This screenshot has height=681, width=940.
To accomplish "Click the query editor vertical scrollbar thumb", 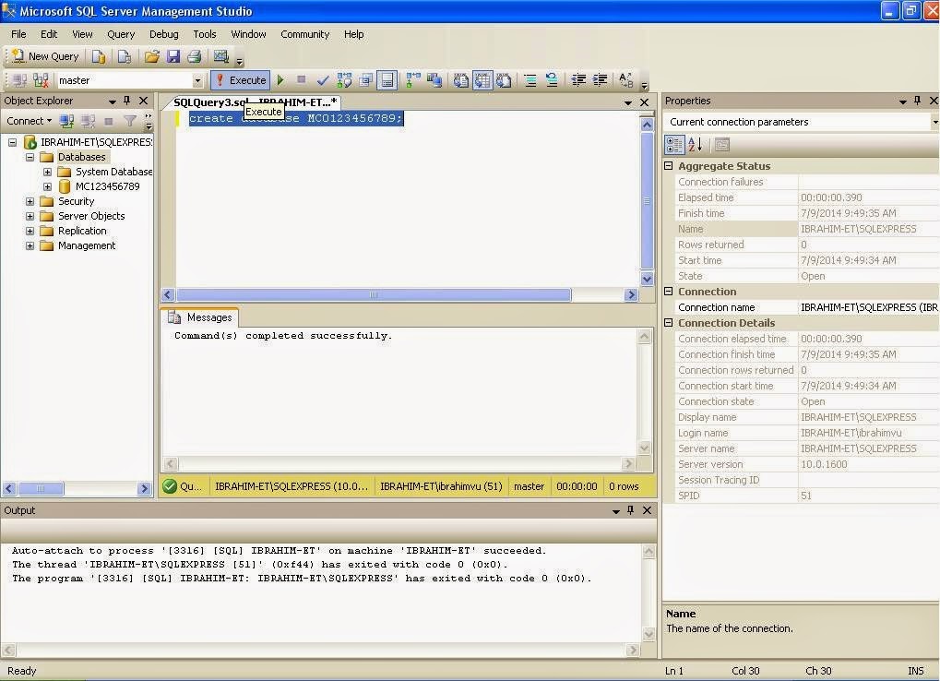I will coord(647,201).
